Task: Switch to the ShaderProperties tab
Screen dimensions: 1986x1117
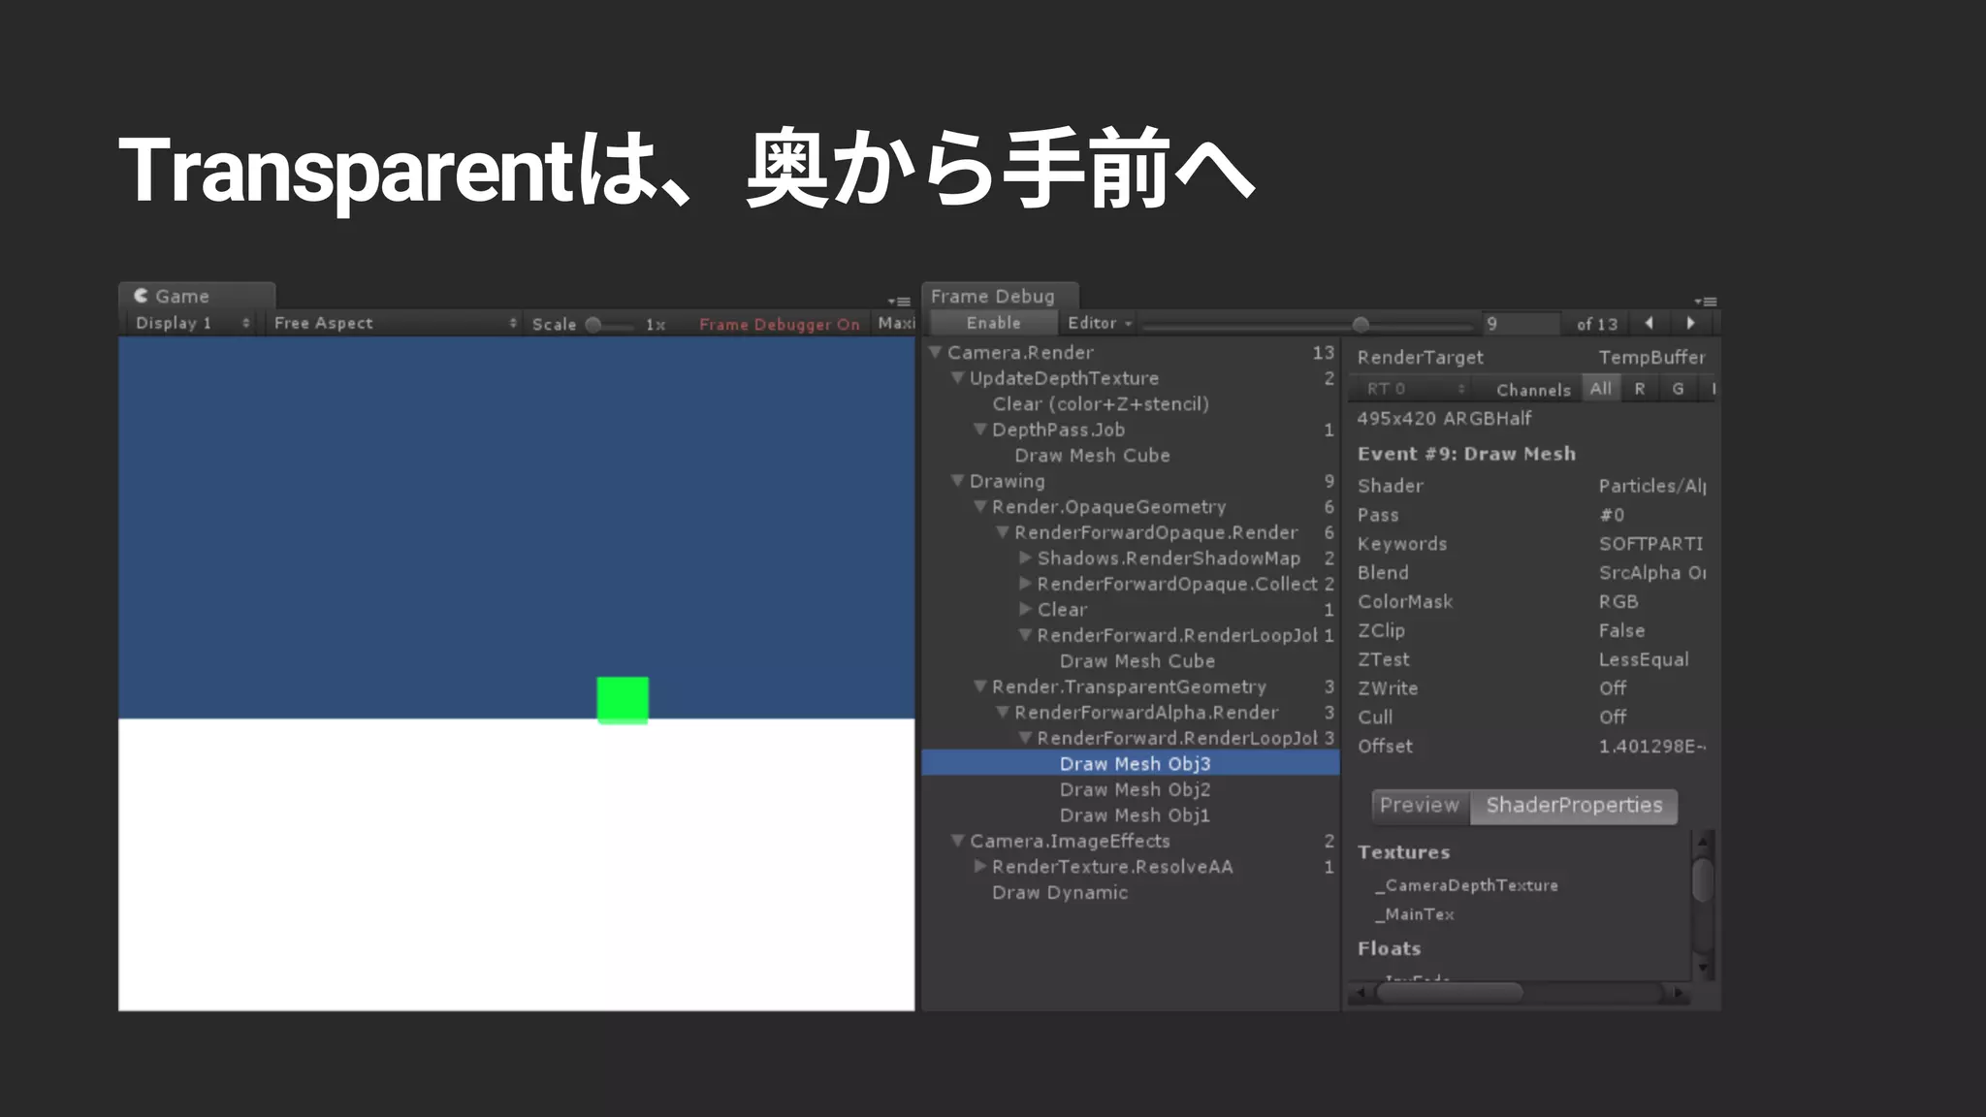Action: coord(1573,806)
